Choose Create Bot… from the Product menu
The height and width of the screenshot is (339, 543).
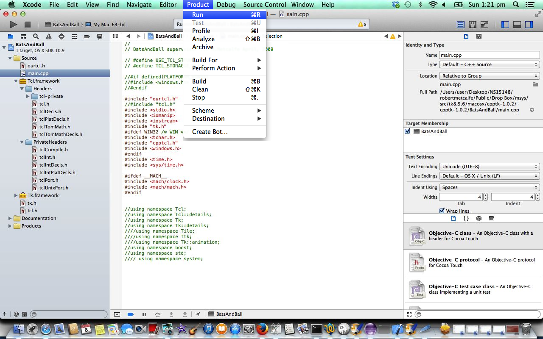click(225, 132)
